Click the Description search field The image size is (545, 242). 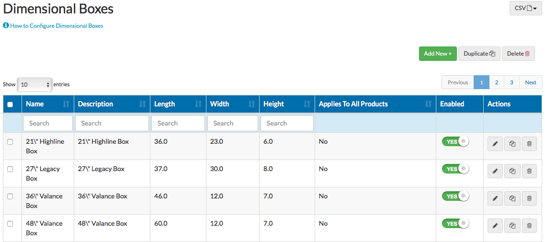pyautogui.click(x=112, y=123)
